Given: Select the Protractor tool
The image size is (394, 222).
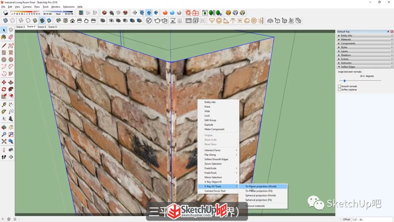Looking at the screenshot, I should tap(4, 112).
